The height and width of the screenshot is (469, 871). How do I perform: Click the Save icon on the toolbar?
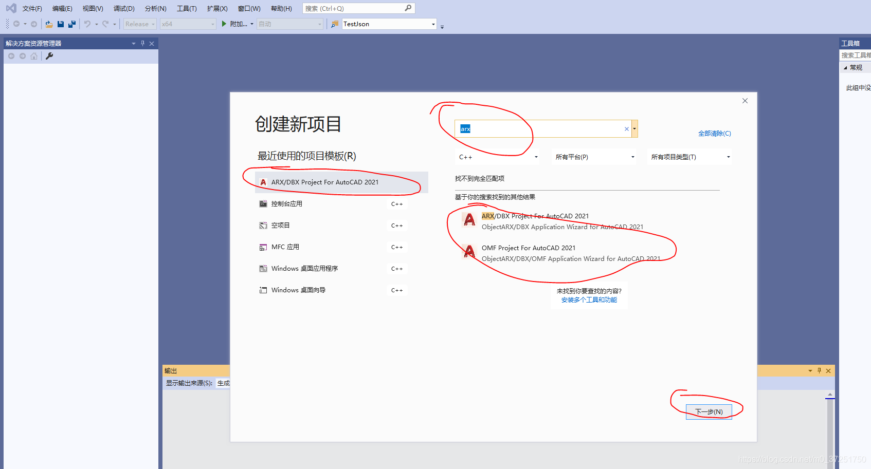(61, 24)
